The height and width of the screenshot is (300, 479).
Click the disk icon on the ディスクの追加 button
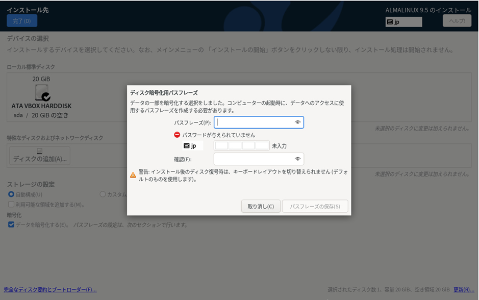tap(39, 151)
